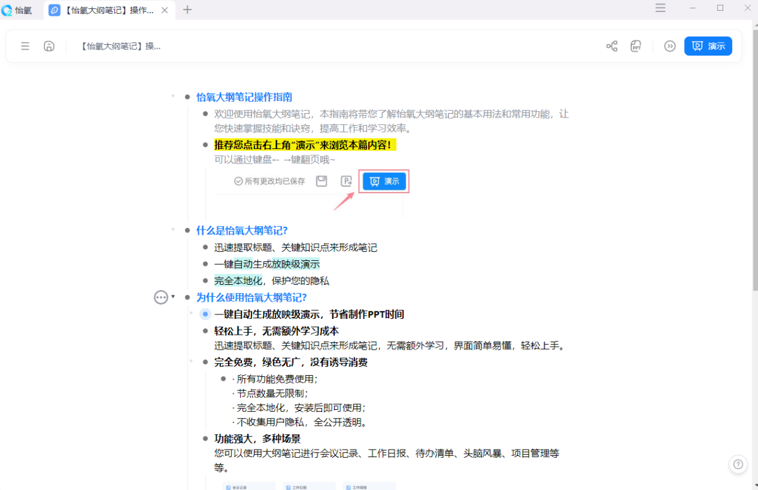Screen dimensions: 758x490
Task: Open a new tab with plus button
Action: [187, 9]
